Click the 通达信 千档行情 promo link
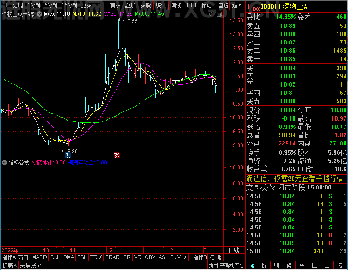This screenshot has height=270, width=348. click(x=294, y=179)
